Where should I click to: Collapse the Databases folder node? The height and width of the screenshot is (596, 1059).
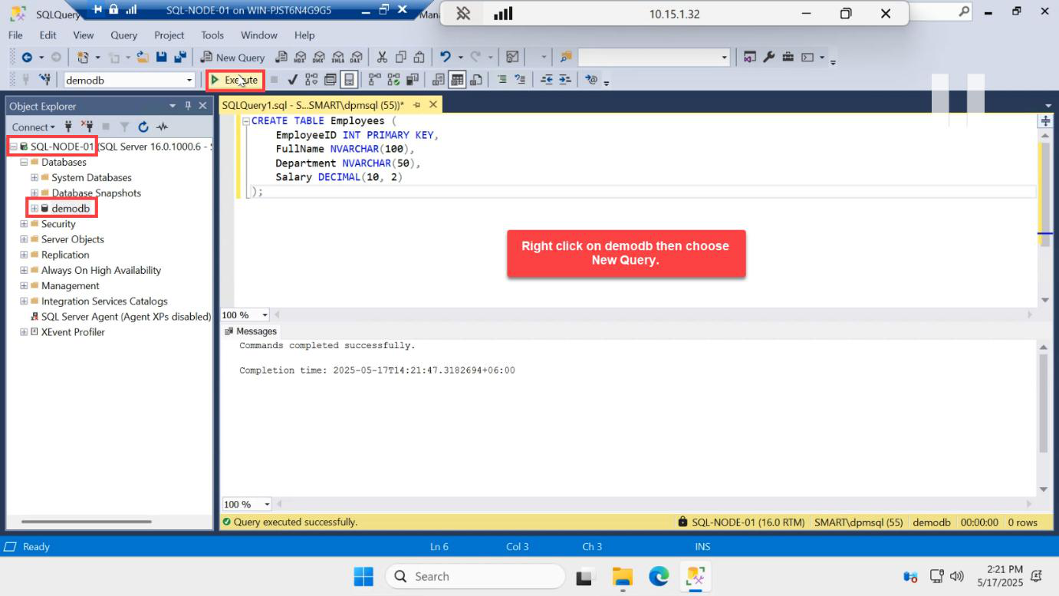tap(24, 162)
